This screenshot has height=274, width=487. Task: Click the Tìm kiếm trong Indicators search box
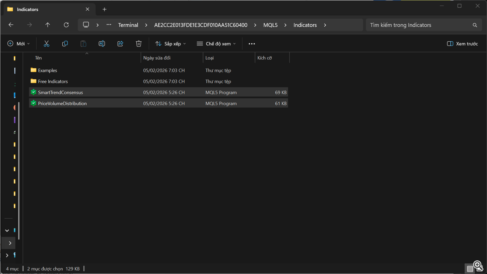(x=419, y=25)
